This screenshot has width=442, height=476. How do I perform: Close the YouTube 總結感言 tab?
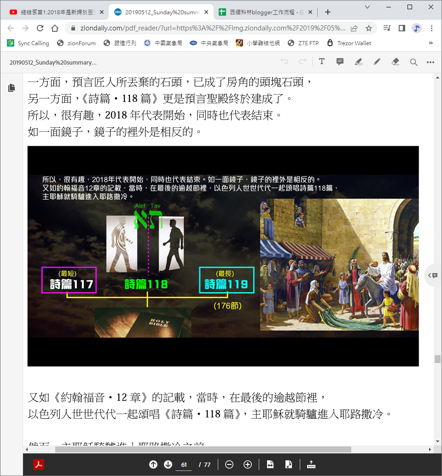point(102,12)
